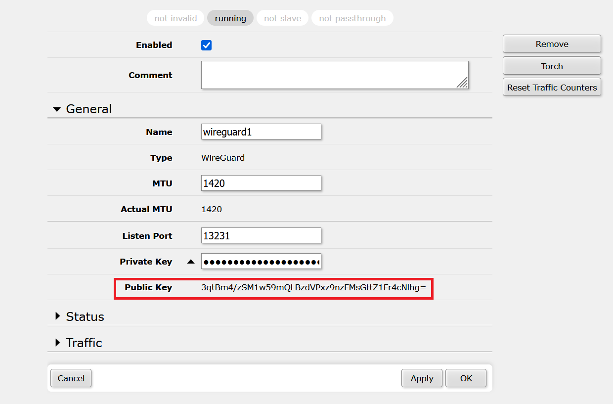The height and width of the screenshot is (404, 613).
Task: Select the Listen Port field
Action: [x=261, y=236]
